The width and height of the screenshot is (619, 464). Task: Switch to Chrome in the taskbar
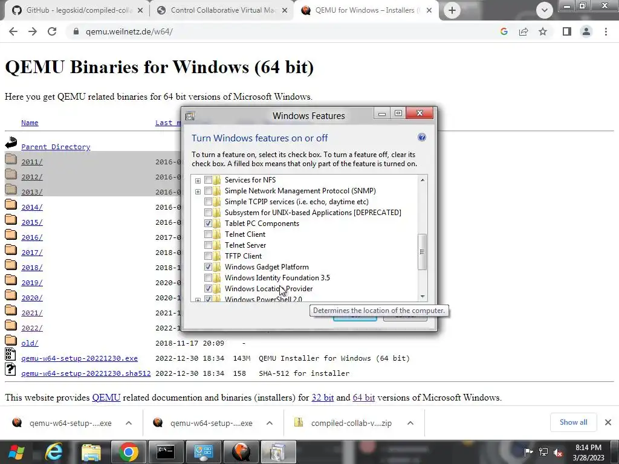[128, 452]
